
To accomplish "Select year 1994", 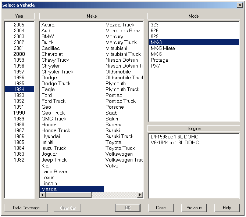I will tap(19, 89).
